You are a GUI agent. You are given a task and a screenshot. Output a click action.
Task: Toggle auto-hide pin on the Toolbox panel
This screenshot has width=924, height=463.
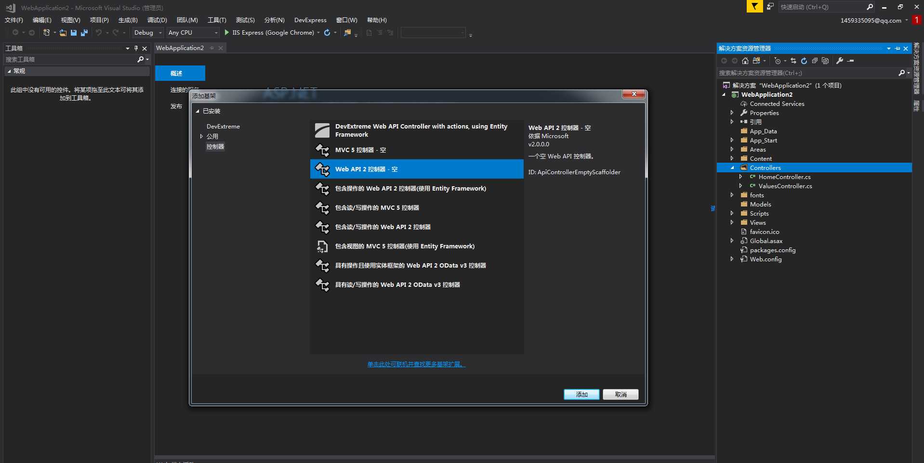(136, 48)
